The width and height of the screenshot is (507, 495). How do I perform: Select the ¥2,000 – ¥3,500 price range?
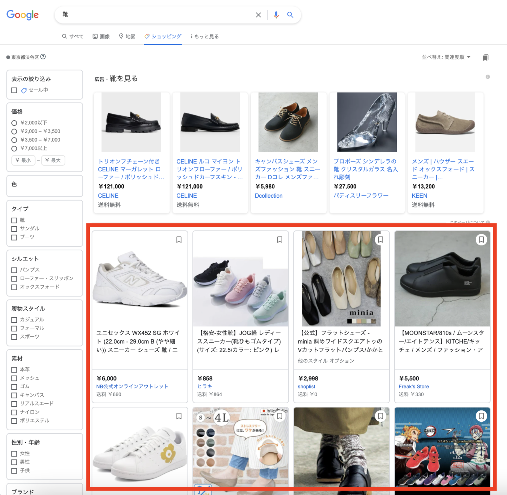click(x=14, y=131)
